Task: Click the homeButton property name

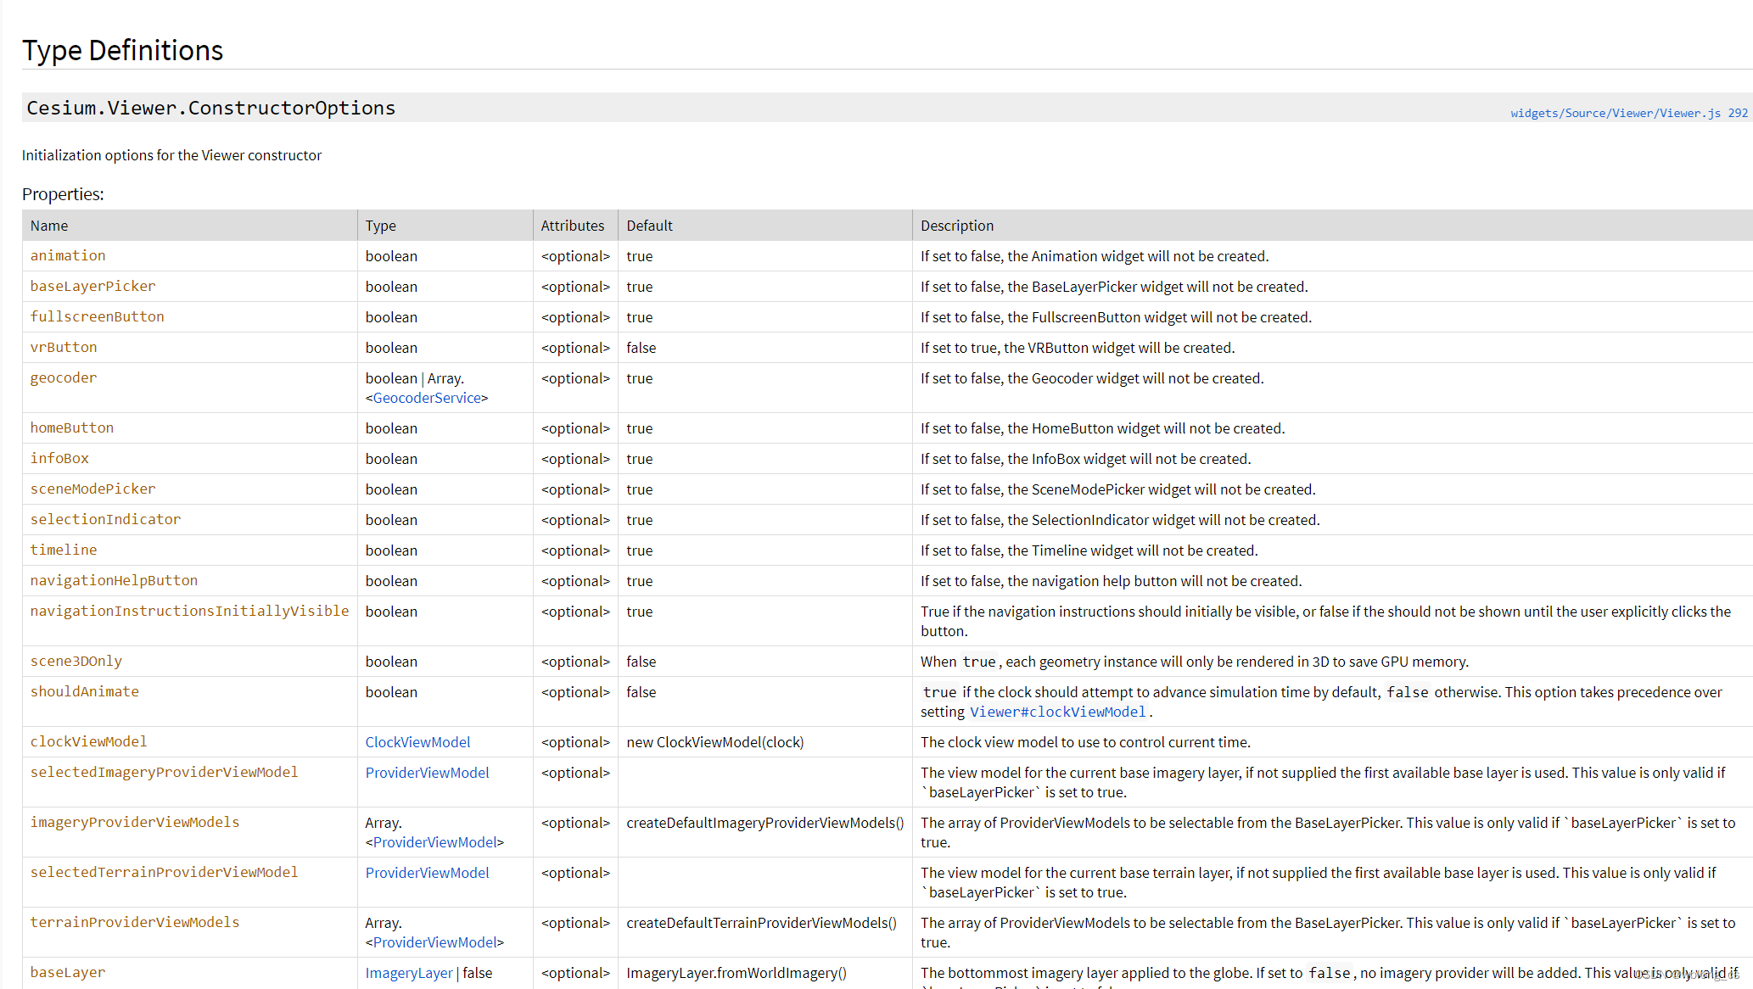Action: 72,427
